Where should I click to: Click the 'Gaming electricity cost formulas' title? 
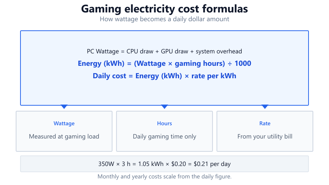pos(164,9)
